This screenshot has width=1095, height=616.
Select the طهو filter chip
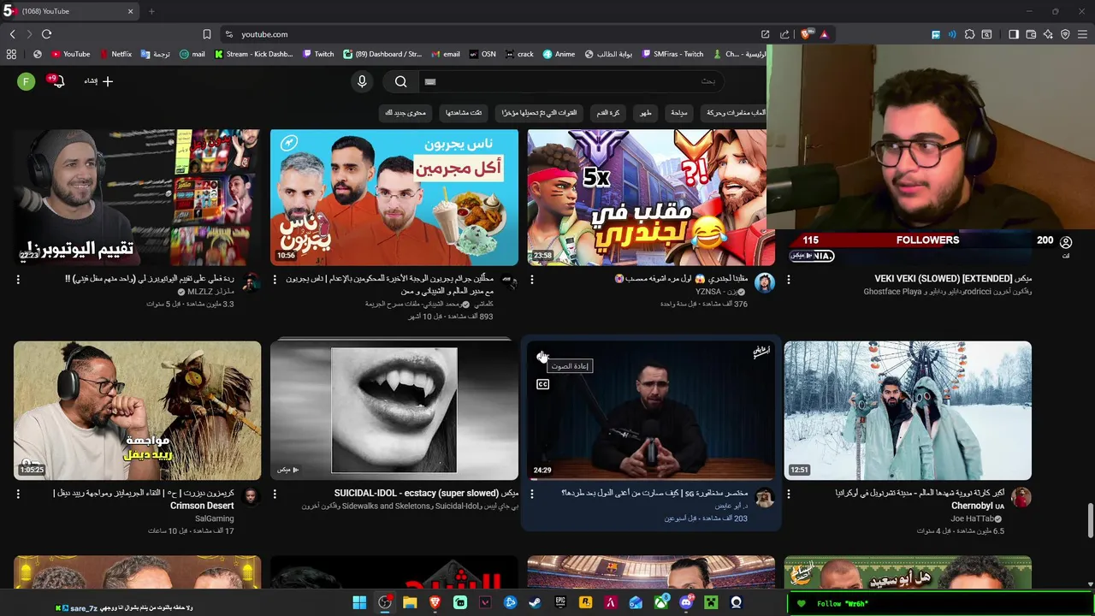click(x=645, y=113)
